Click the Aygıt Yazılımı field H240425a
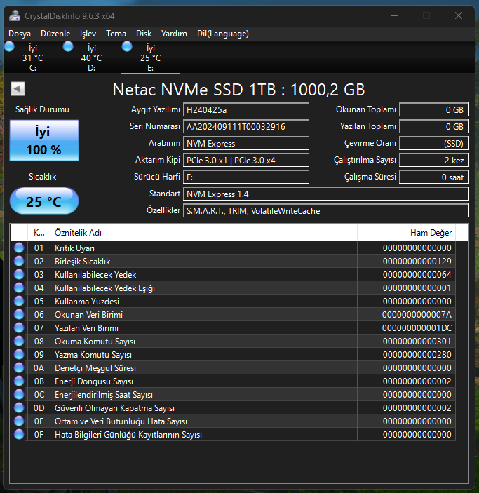 click(x=246, y=109)
